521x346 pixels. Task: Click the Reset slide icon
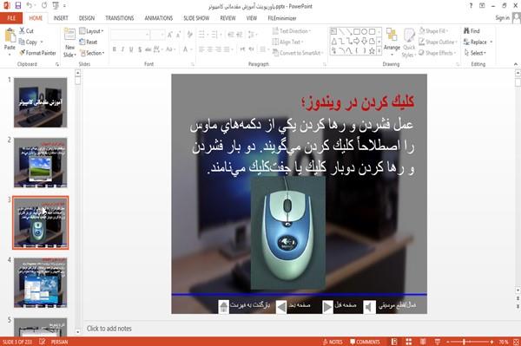[82, 42]
